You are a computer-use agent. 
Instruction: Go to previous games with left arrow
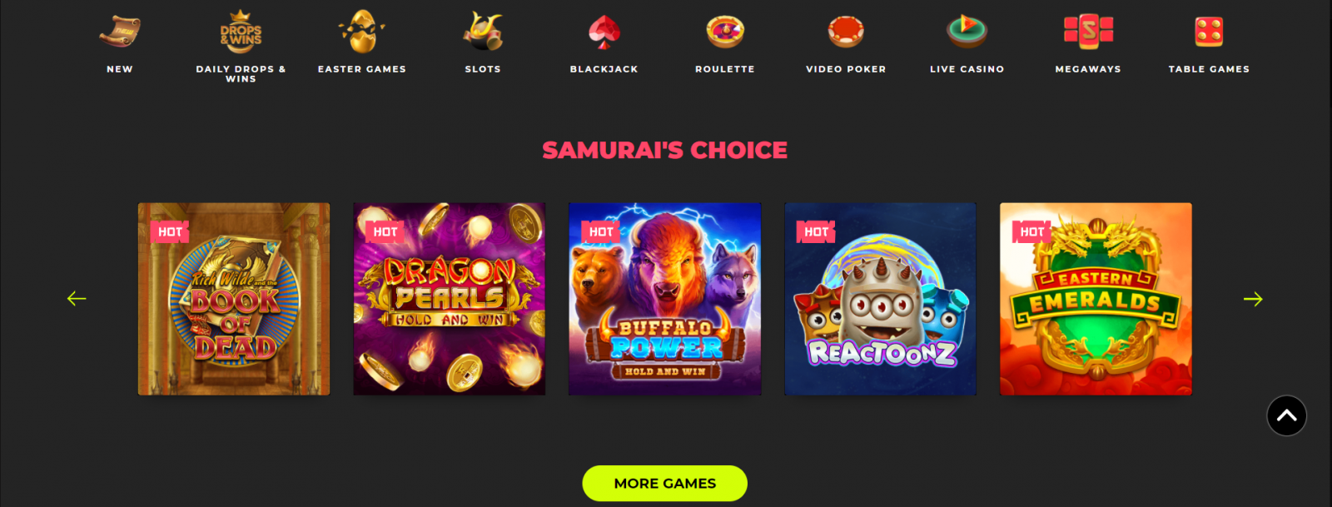[x=77, y=299]
